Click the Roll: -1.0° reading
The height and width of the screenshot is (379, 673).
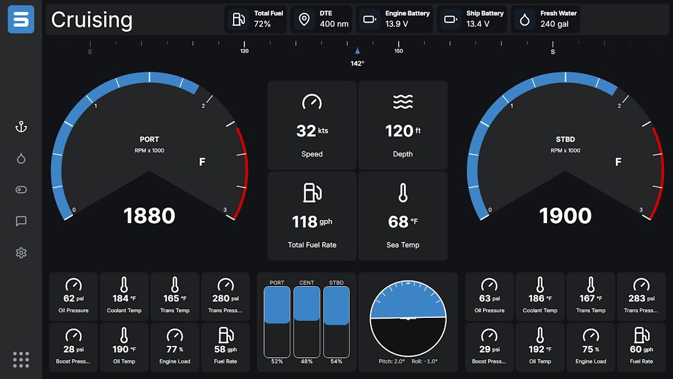(424, 362)
